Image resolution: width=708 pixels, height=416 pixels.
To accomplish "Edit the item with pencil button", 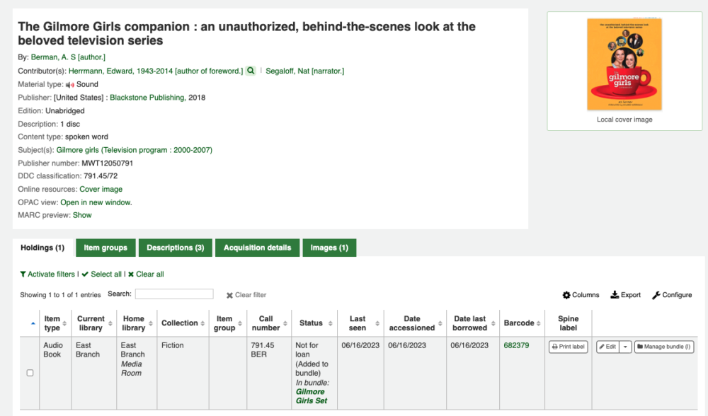I will coord(607,347).
